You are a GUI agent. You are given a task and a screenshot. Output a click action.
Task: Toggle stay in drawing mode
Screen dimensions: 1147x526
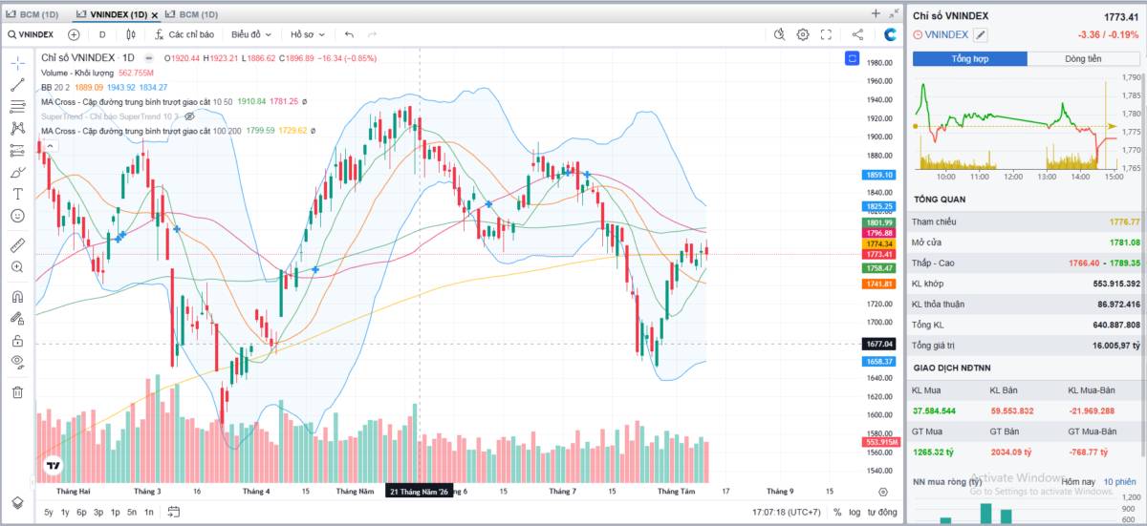tap(17, 318)
